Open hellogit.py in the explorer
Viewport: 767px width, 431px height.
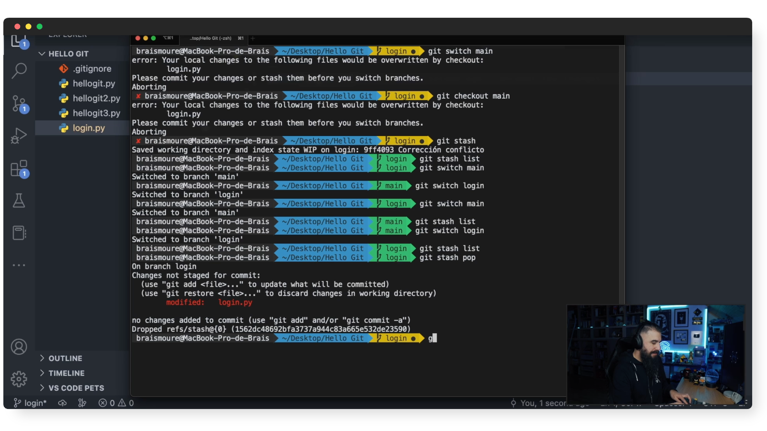pos(93,83)
